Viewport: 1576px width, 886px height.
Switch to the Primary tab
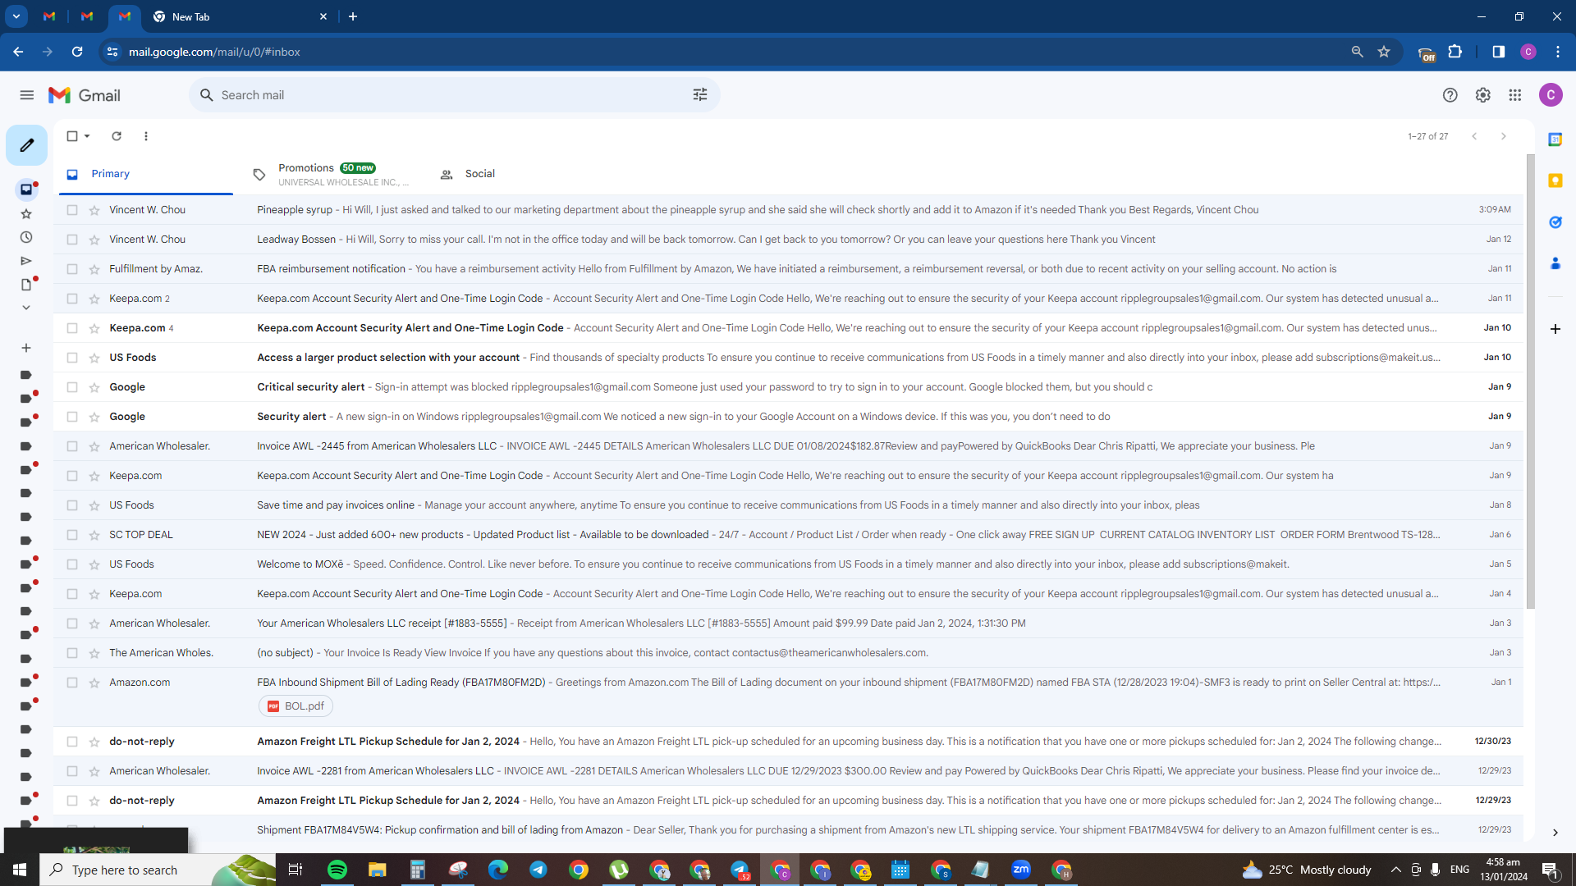pos(146,174)
